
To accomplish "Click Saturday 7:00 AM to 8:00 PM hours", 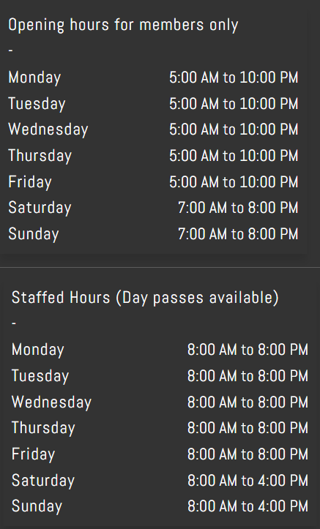I will (238, 208).
